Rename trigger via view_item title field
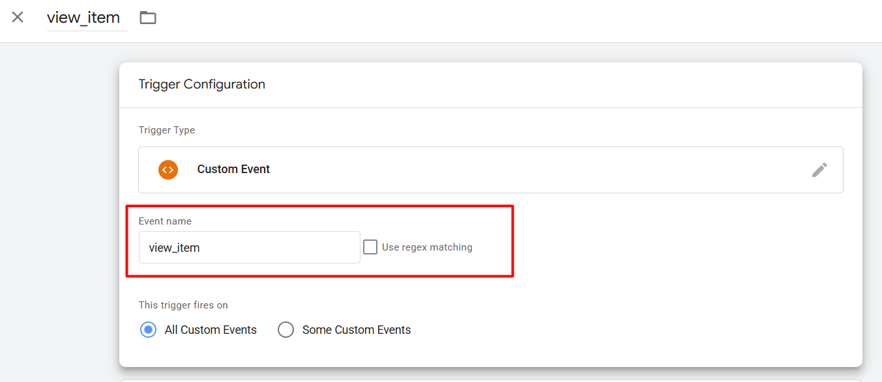Screen dimensions: 882x382 pyautogui.click(x=83, y=18)
